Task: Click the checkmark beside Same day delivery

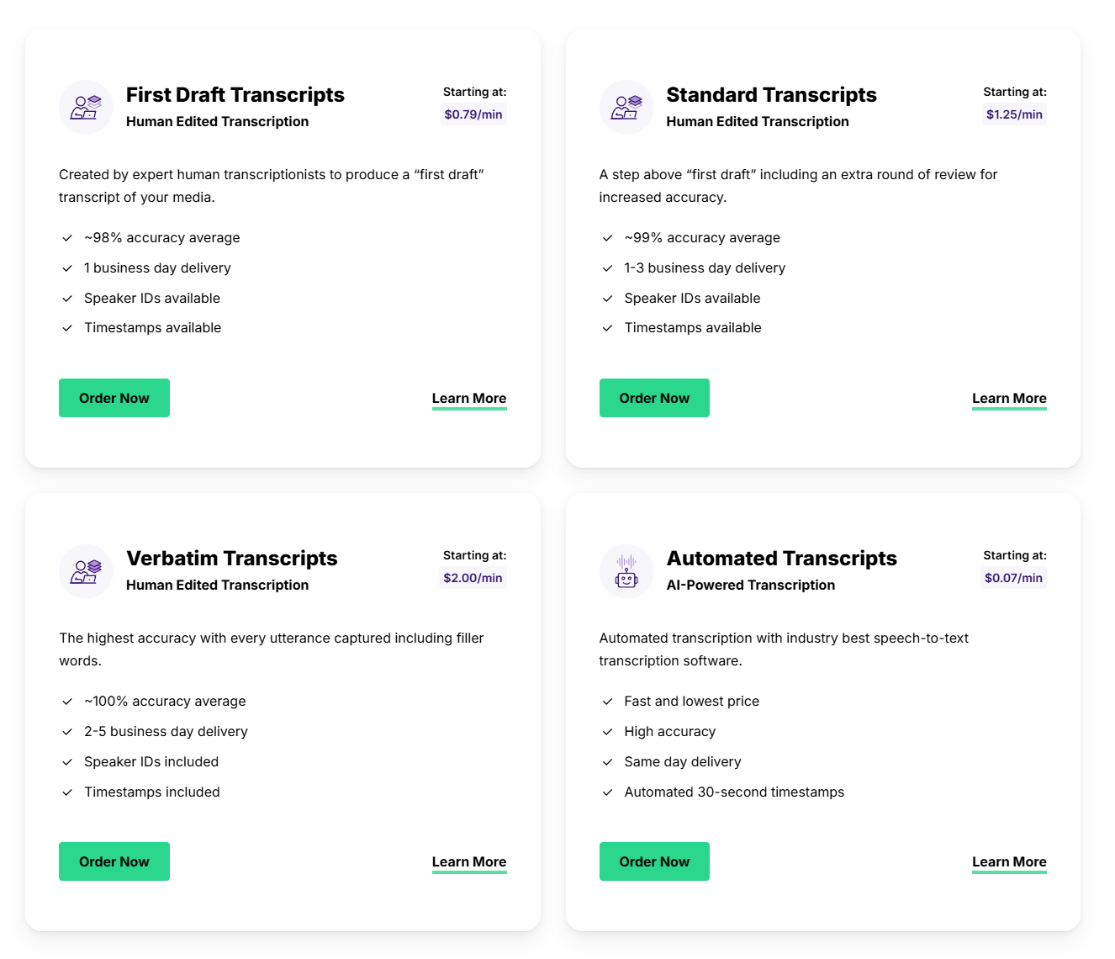Action: click(607, 762)
